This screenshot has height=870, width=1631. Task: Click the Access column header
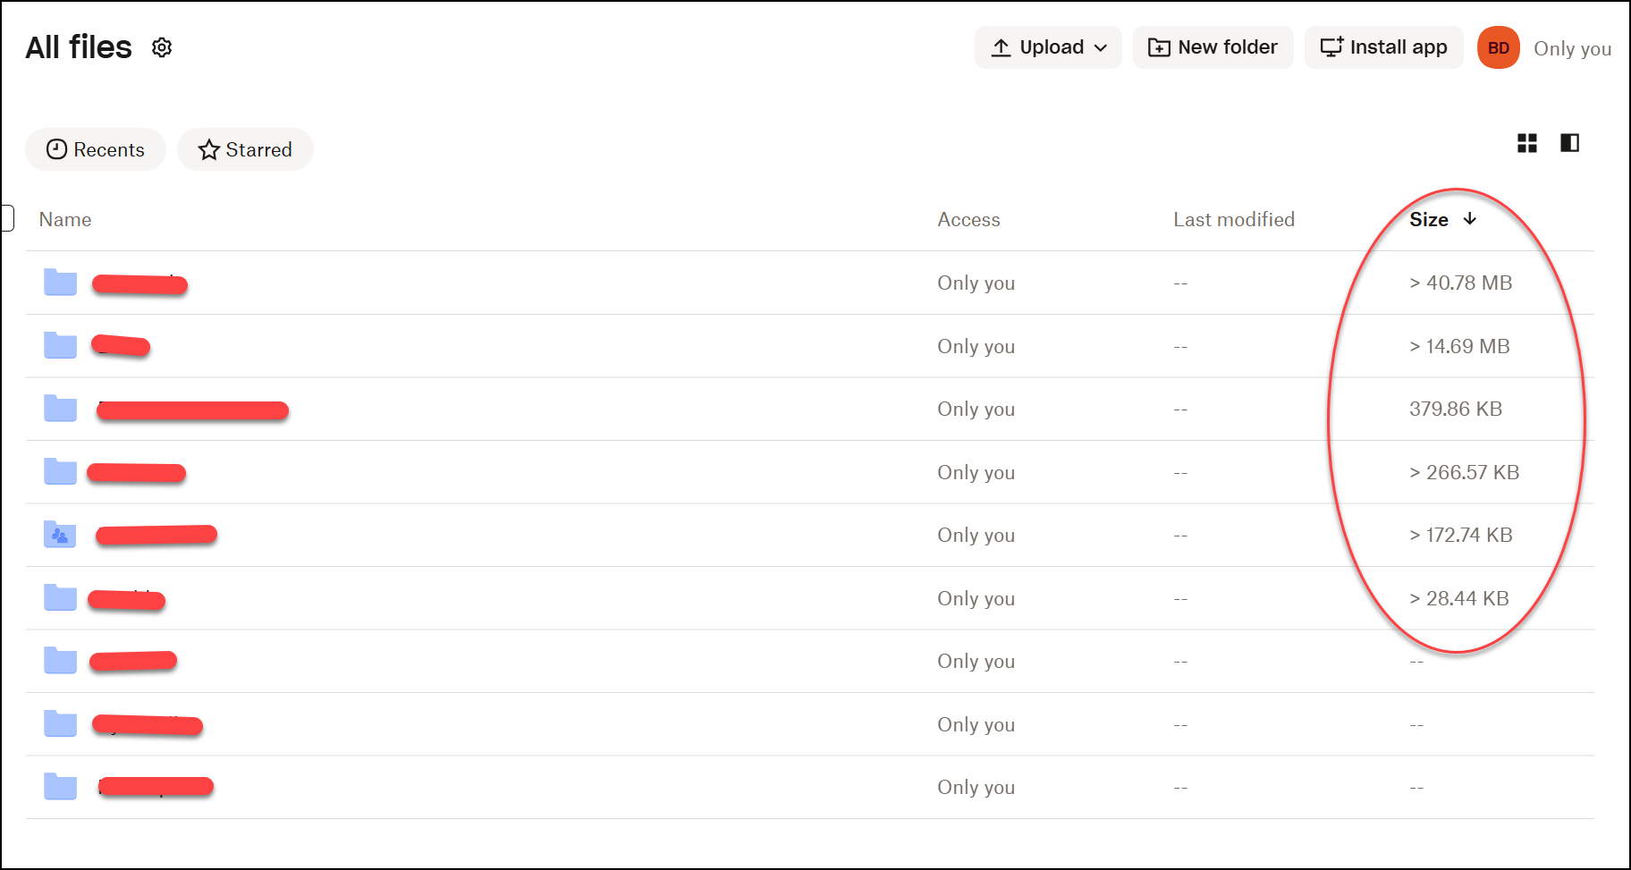tap(968, 220)
